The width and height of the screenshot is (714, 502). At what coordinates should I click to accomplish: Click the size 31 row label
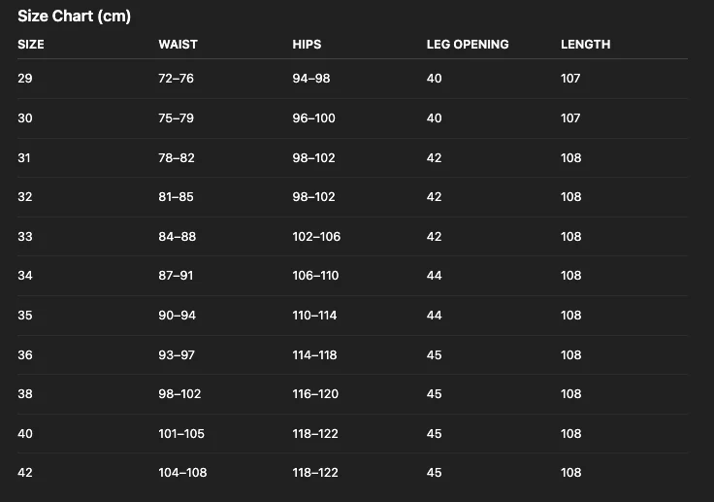click(25, 157)
